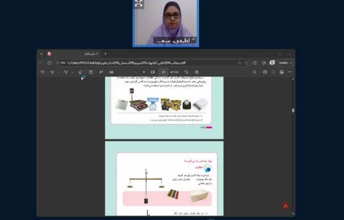This screenshot has height=220, width=344.
Task: Close the PDF browser tab
Action: coord(97,54)
